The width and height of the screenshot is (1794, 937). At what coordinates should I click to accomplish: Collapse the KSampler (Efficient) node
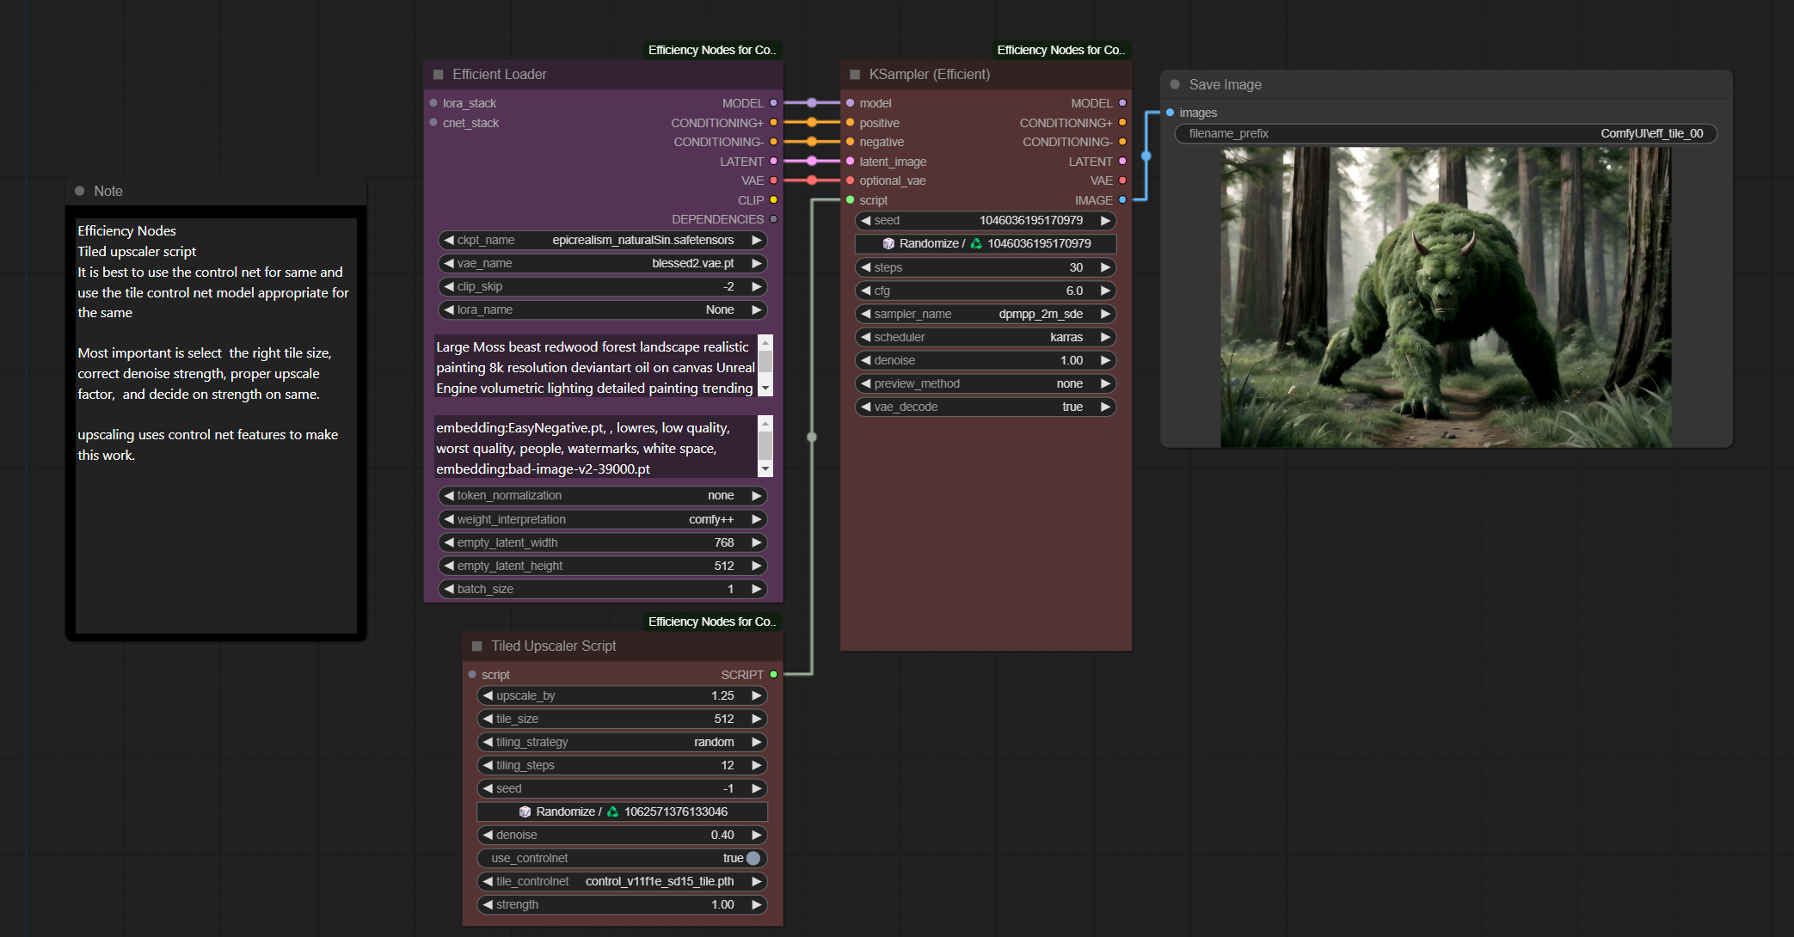coord(855,75)
